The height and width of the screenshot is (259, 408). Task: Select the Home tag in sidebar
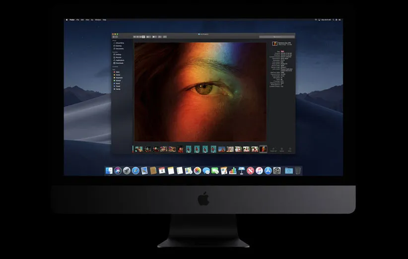(x=117, y=75)
